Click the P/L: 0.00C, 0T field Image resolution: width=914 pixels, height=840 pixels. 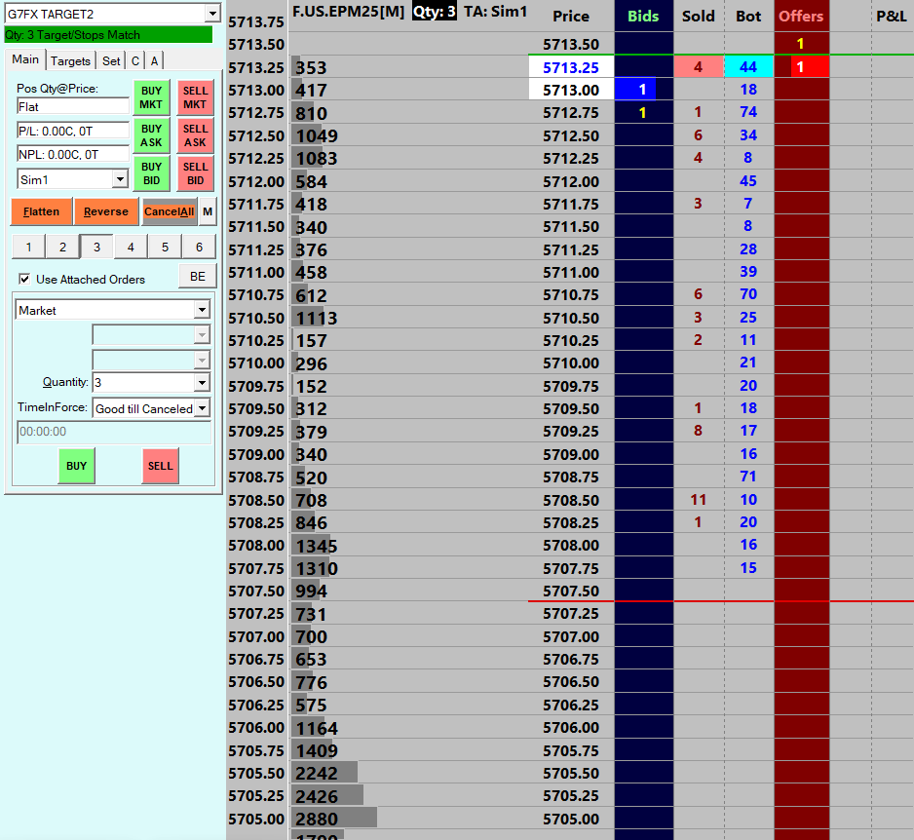pos(73,131)
